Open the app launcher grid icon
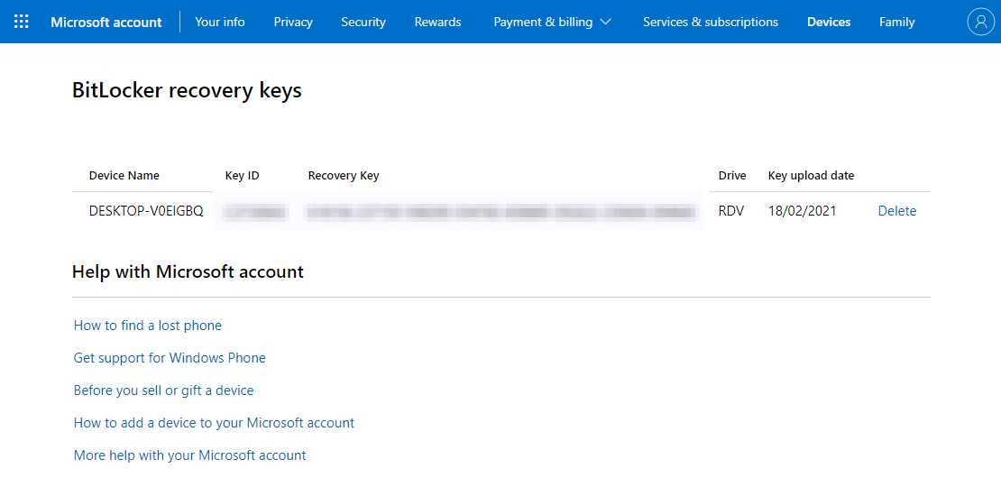The image size is (1001, 487). click(x=22, y=22)
